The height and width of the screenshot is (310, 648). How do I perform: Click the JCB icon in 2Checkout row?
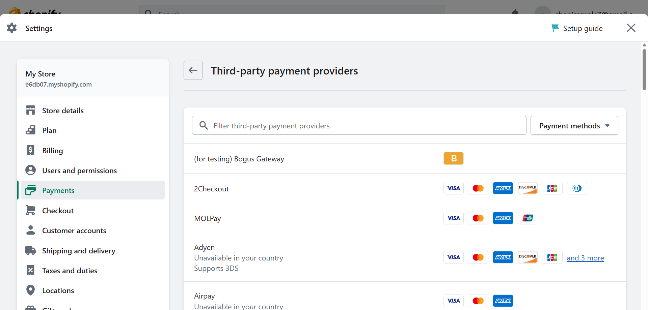tap(552, 188)
